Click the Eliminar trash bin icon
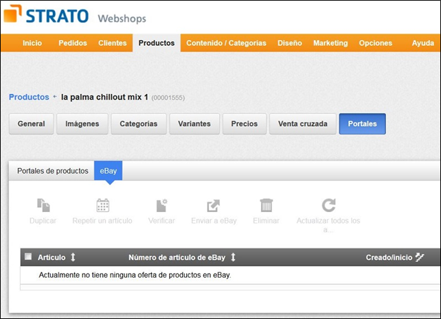Screen dimensions: 441x319 (266, 205)
